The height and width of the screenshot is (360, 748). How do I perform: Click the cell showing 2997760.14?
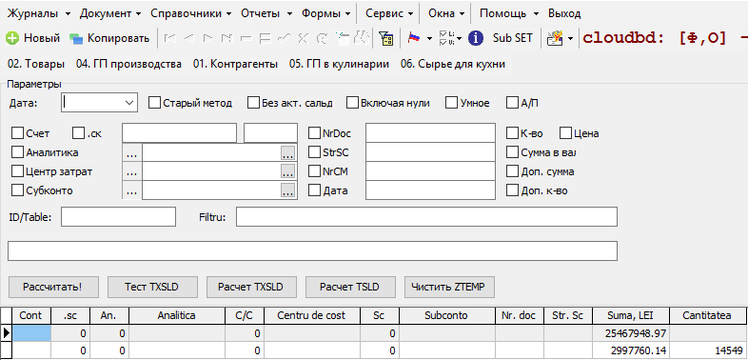pos(631,350)
